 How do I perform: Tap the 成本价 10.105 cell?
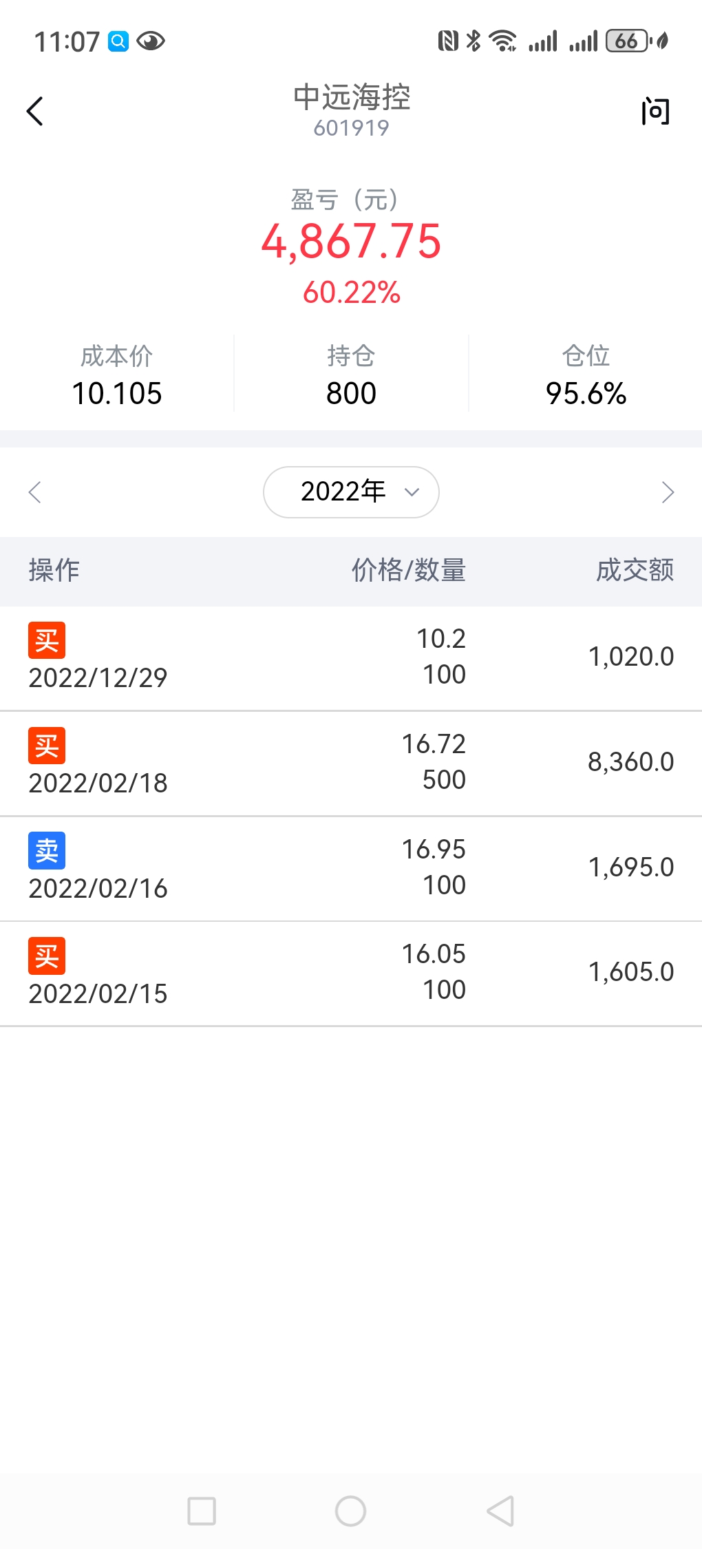pos(117,376)
